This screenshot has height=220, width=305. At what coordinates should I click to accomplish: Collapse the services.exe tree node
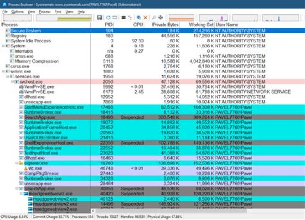click(8, 77)
